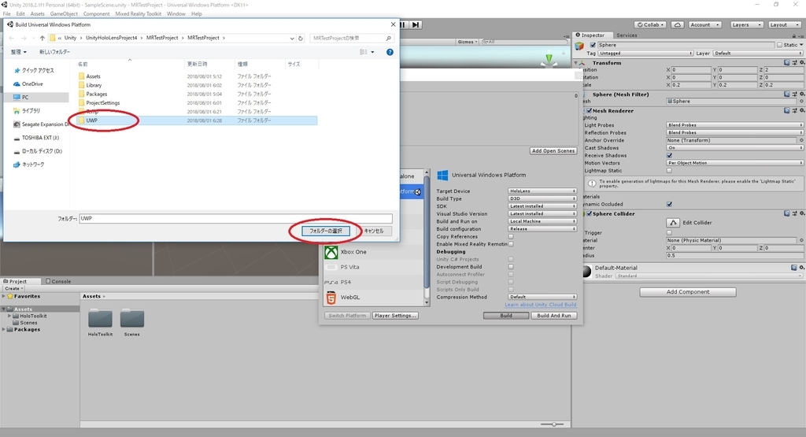806x437 pixels.
Task: Toggle Lightmap Static checkbox
Action: pyautogui.click(x=669, y=171)
